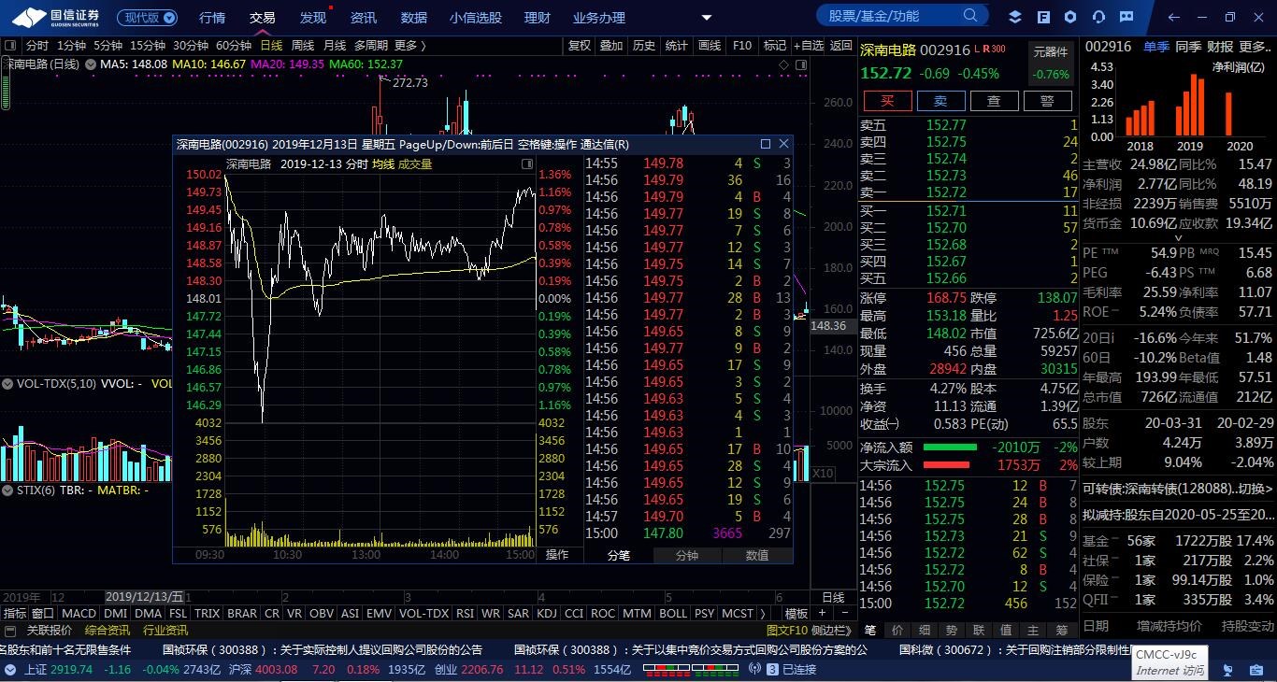Click the signal broadcast icon in status bar
The height and width of the screenshot is (682, 1277).
[x=754, y=669]
